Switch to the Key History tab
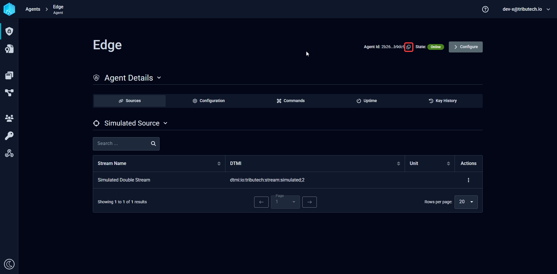 (x=443, y=101)
